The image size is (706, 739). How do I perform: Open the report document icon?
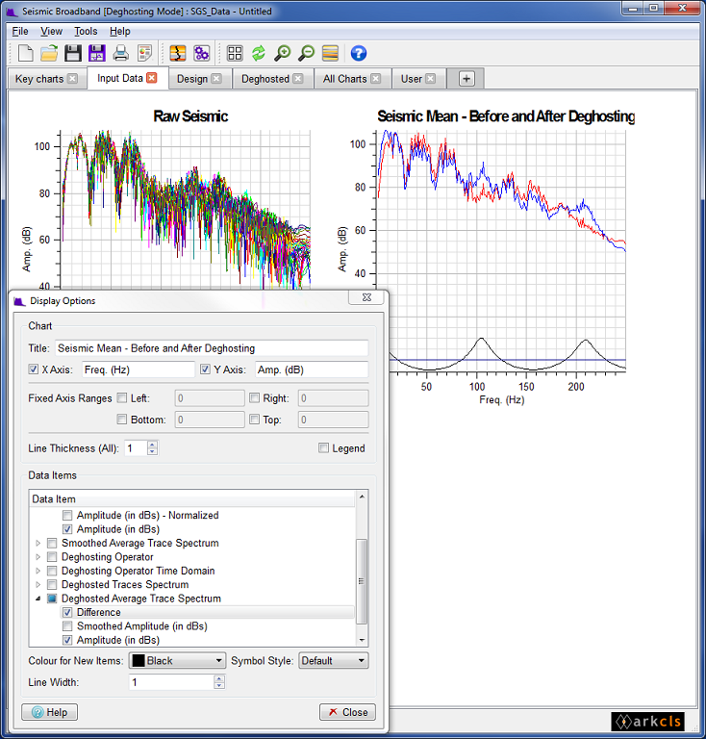pyautogui.click(x=144, y=53)
